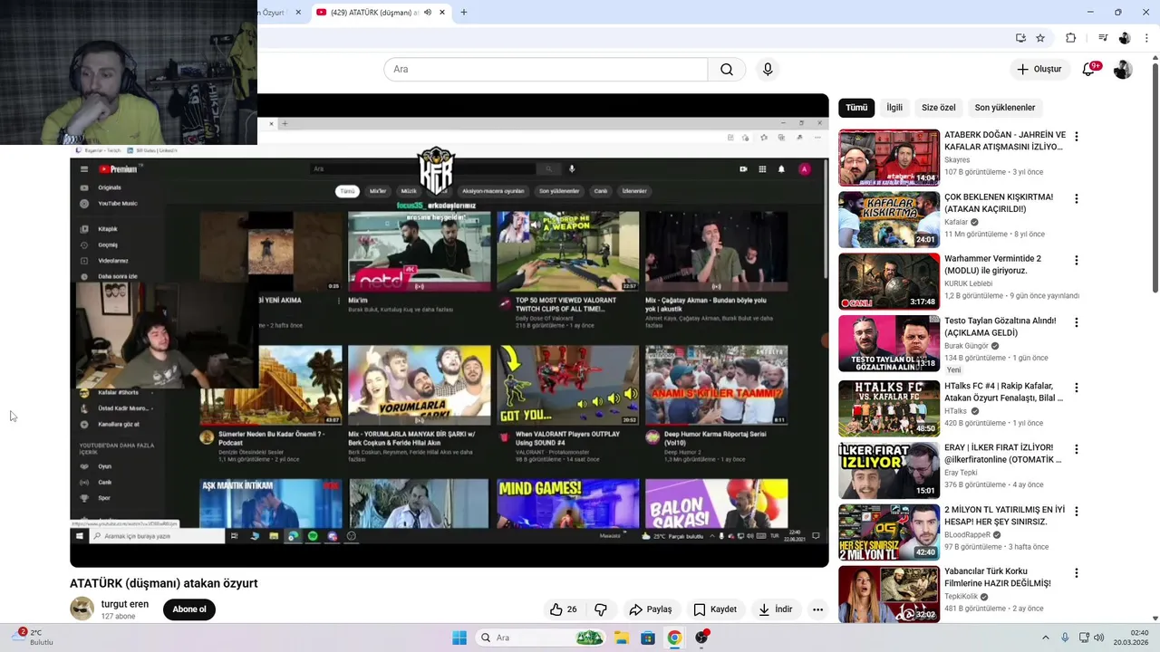Click the Oluştur create button
1160x652 pixels.
[1039, 70]
